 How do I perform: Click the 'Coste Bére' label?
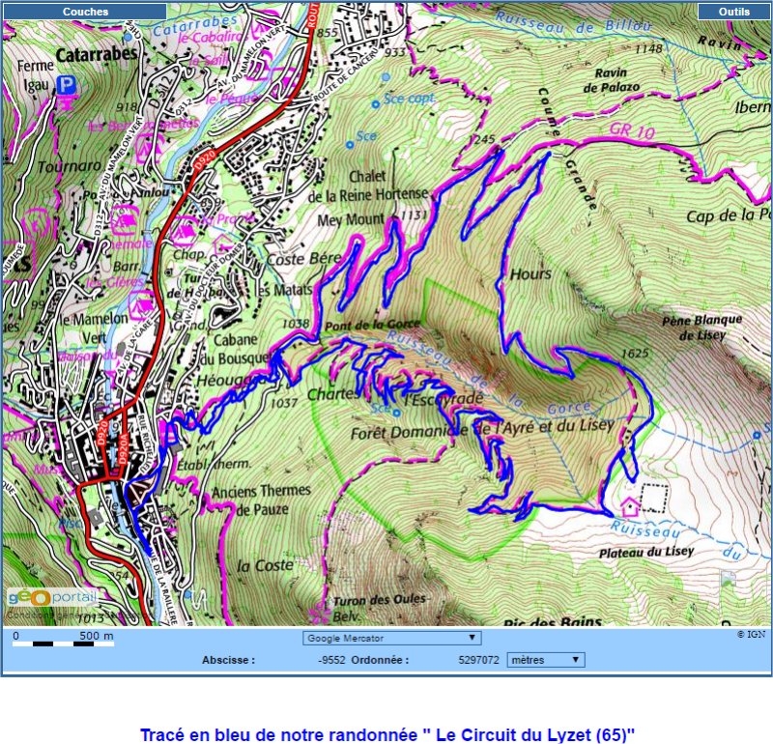[304, 258]
